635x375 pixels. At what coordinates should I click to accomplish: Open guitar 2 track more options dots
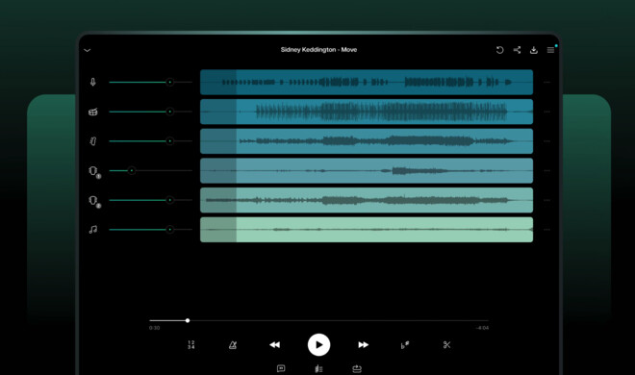click(x=546, y=200)
